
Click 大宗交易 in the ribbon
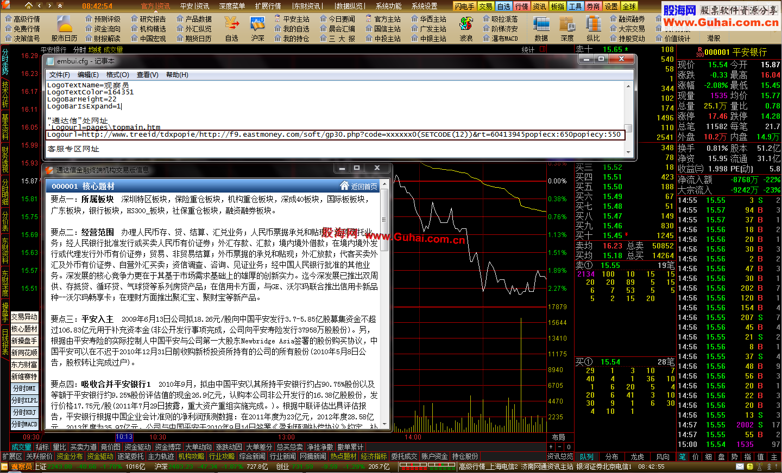(628, 29)
